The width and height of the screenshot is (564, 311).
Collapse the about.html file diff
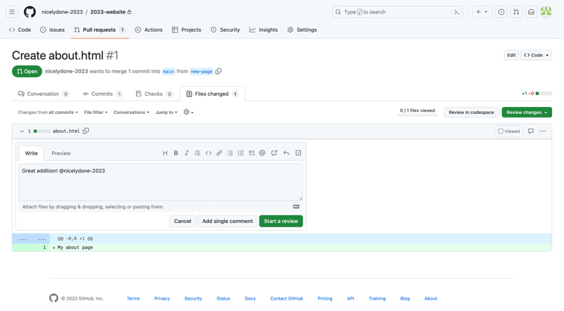[22, 131]
